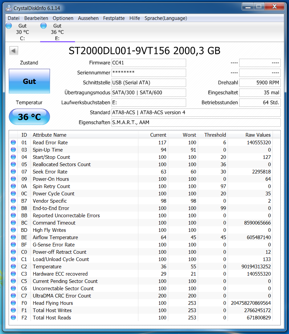
Task: Click the Threshold column header
Action: coord(213,135)
